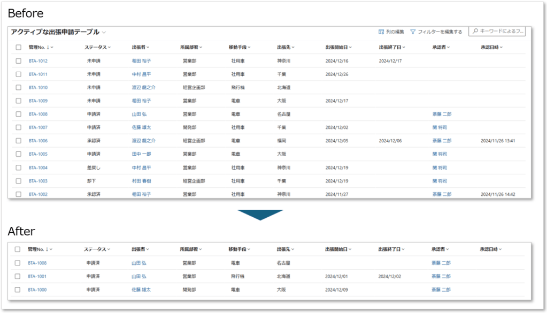Click the funnel icon for フィルターを編集する

click(x=413, y=32)
